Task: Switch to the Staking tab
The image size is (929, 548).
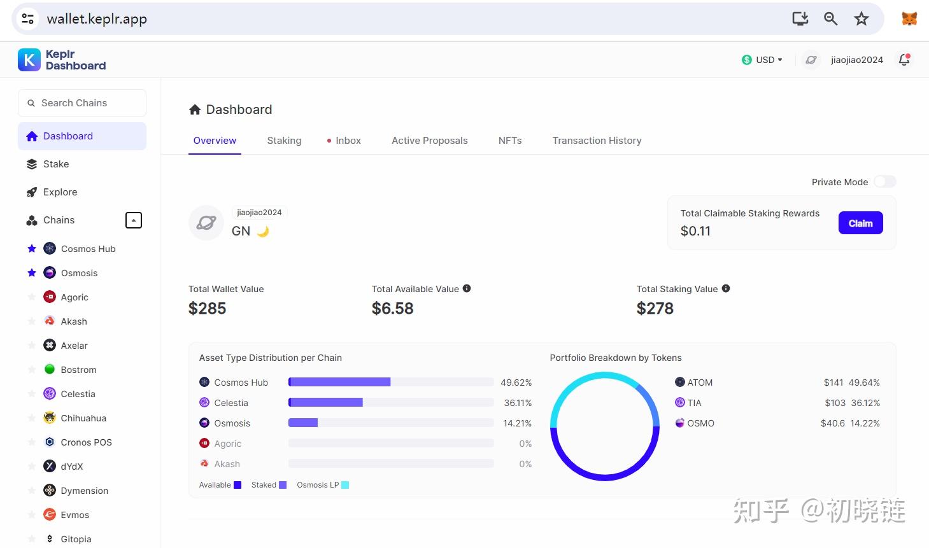Action: [284, 141]
